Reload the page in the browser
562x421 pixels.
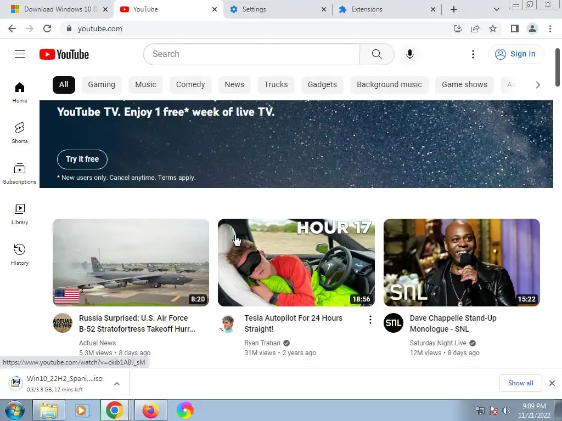coord(47,29)
